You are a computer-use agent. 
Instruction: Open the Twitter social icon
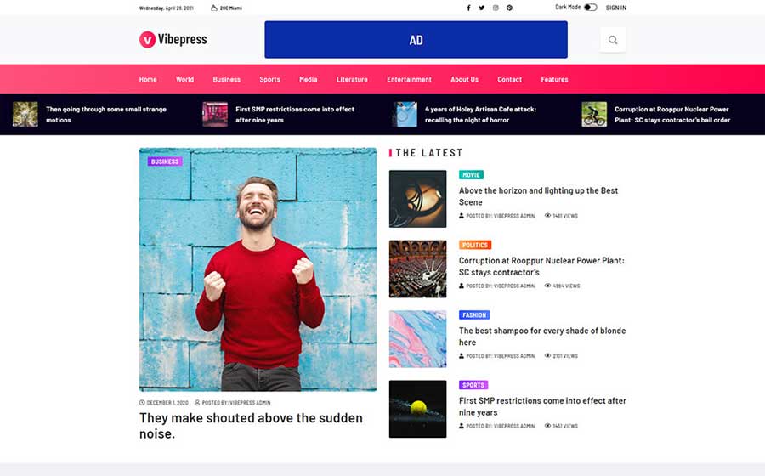482,8
